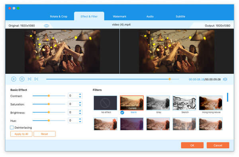The image size is (239, 157).
Task: Click the Saturation slider handle
Action: [49, 104]
